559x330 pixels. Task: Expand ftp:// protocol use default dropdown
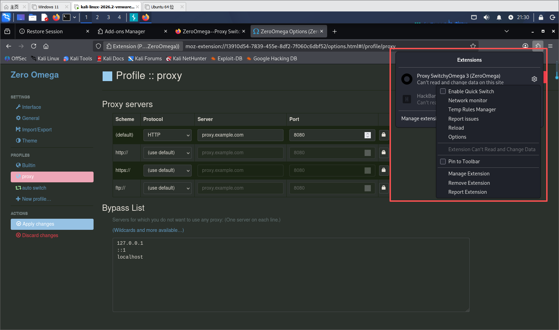[167, 188]
